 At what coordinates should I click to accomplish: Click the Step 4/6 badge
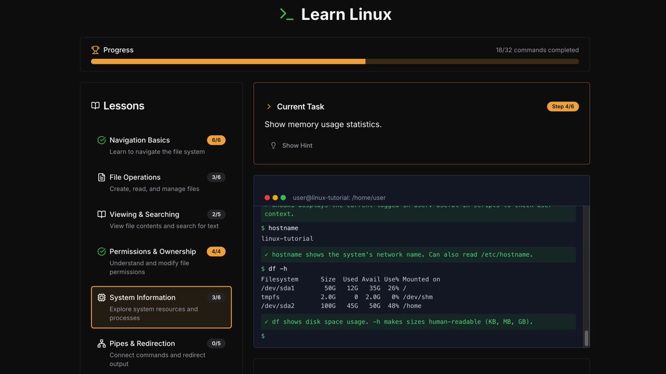(x=563, y=106)
